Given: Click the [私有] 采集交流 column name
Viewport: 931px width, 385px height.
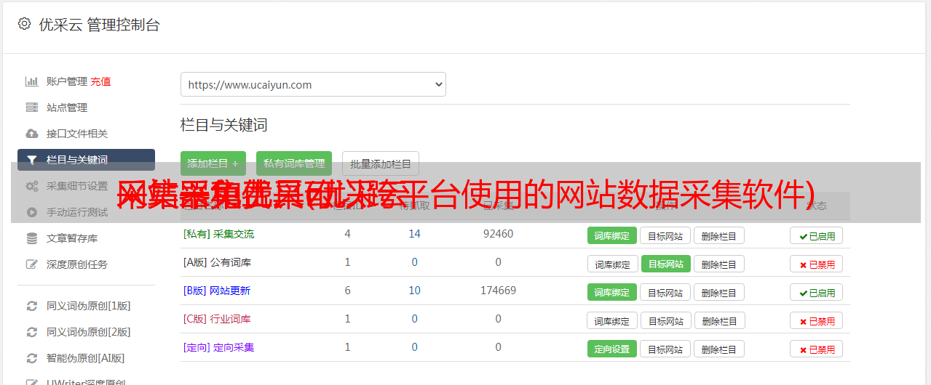Looking at the screenshot, I should point(218,234).
